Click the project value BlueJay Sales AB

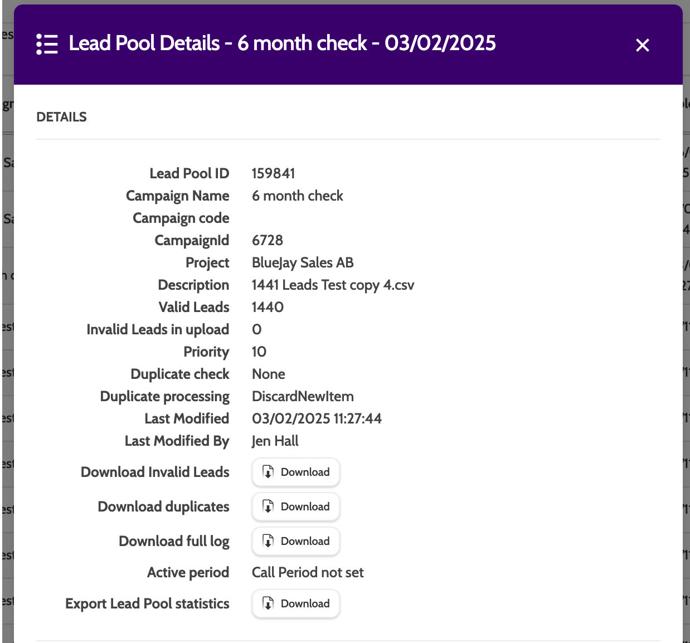coord(303,262)
